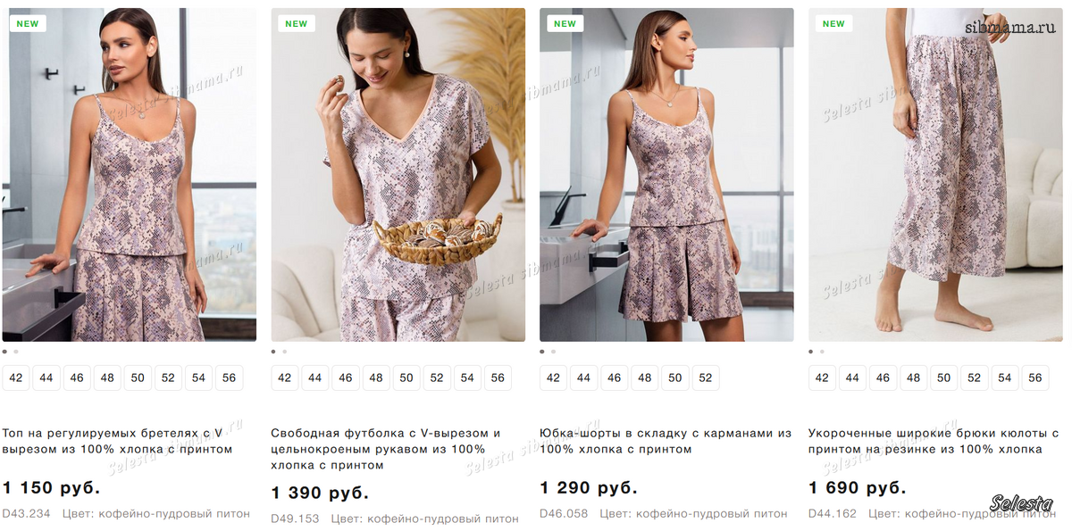1072x531 pixels.
Task: Switch to second image dot under t-shirt photo
Action: coord(284,352)
